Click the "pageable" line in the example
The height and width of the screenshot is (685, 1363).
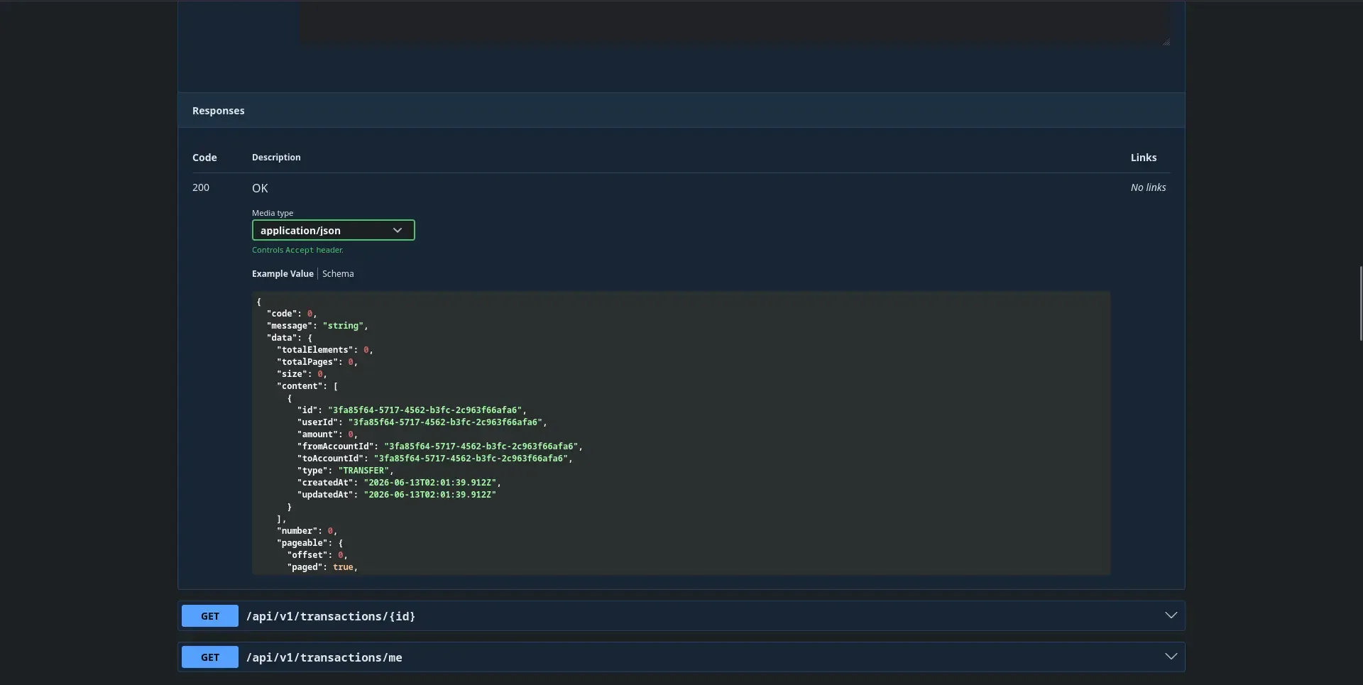(310, 543)
